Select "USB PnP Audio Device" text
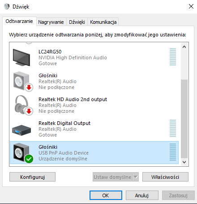 [64, 153]
